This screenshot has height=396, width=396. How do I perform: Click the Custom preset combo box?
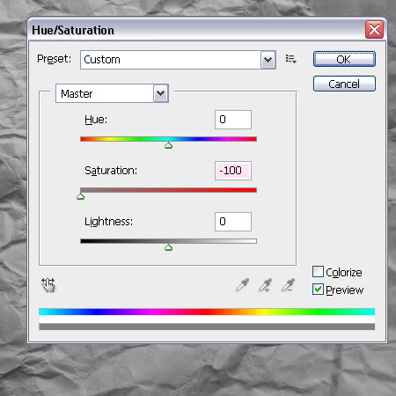click(x=178, y=60)
